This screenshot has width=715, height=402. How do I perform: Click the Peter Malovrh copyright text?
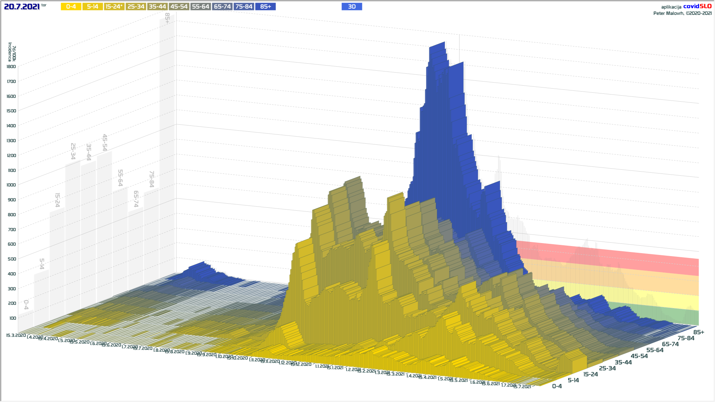[682, 13]
